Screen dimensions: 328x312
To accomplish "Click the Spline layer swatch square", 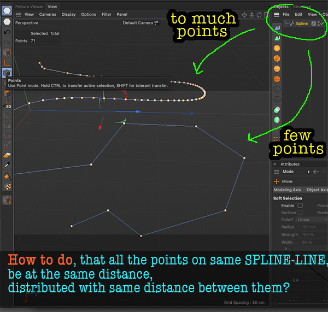I will [313, 23].
